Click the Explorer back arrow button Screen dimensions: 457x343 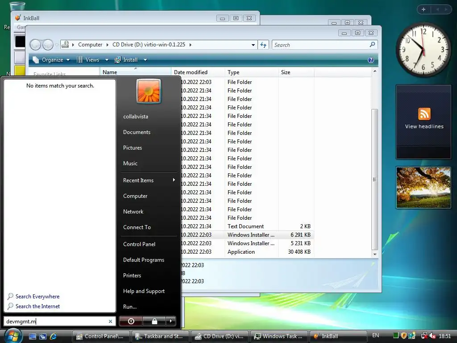click(x=36, y=45)
